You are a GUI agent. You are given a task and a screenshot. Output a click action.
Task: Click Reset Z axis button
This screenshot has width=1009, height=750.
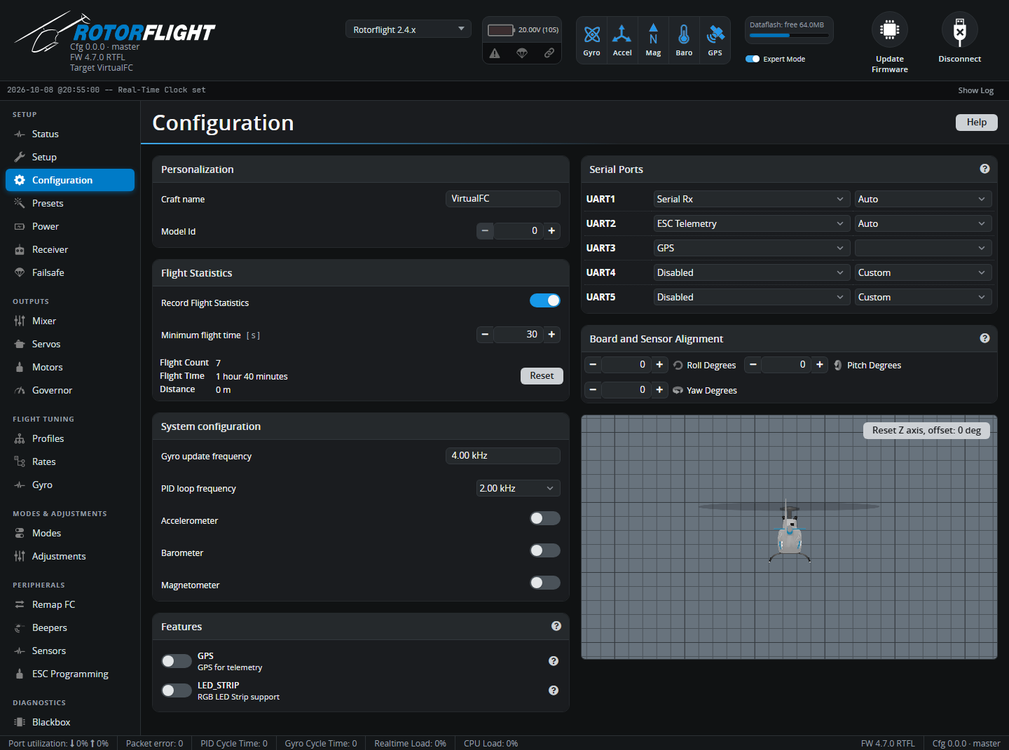[x=926, y=430]
